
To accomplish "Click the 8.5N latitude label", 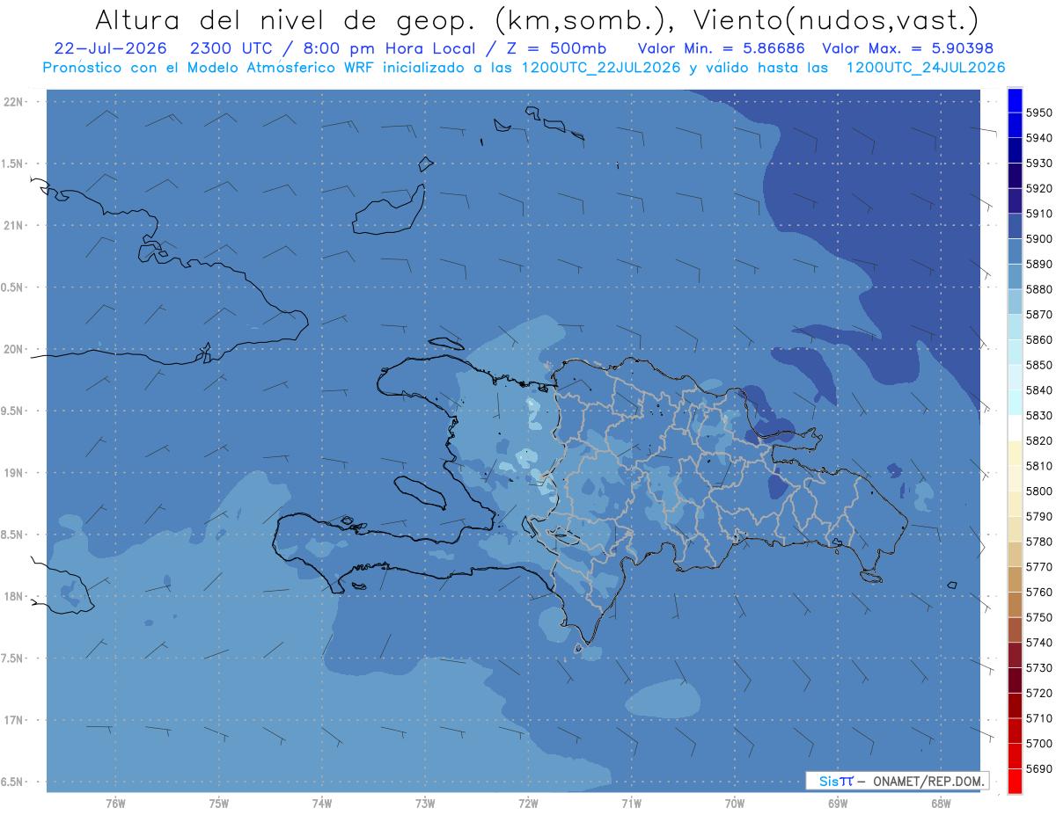I will pos(13,535).
